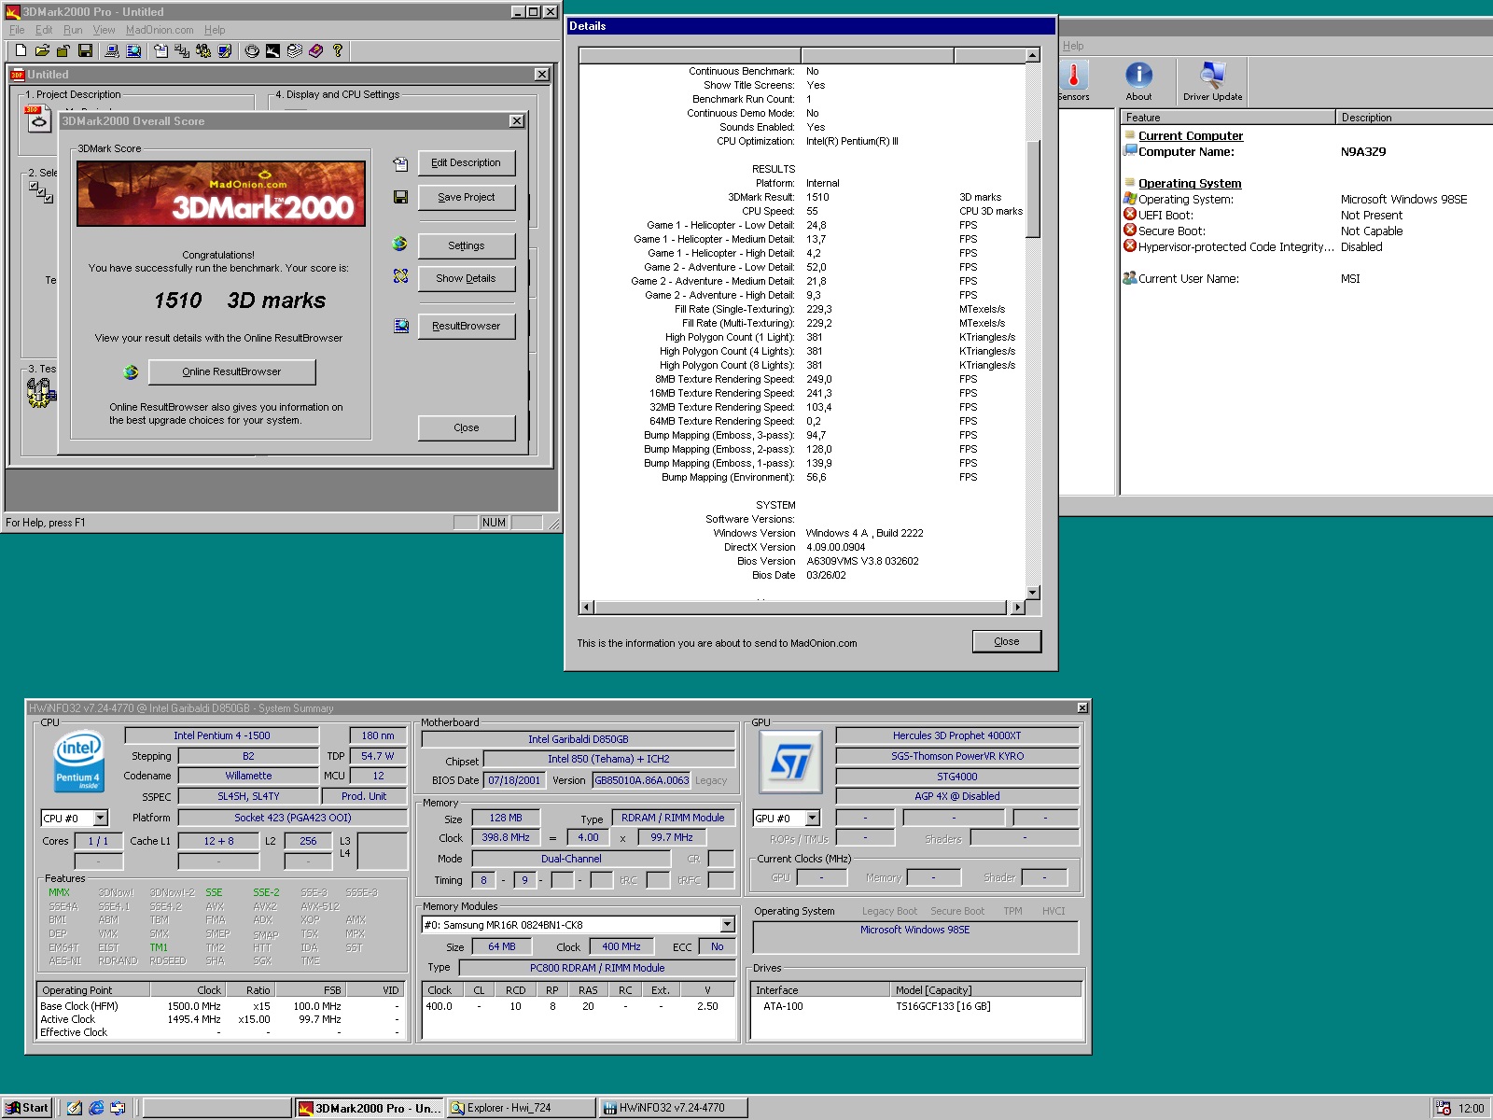Open the Run menu
Screen dimensions: 1493x1120
click(73, 30)
